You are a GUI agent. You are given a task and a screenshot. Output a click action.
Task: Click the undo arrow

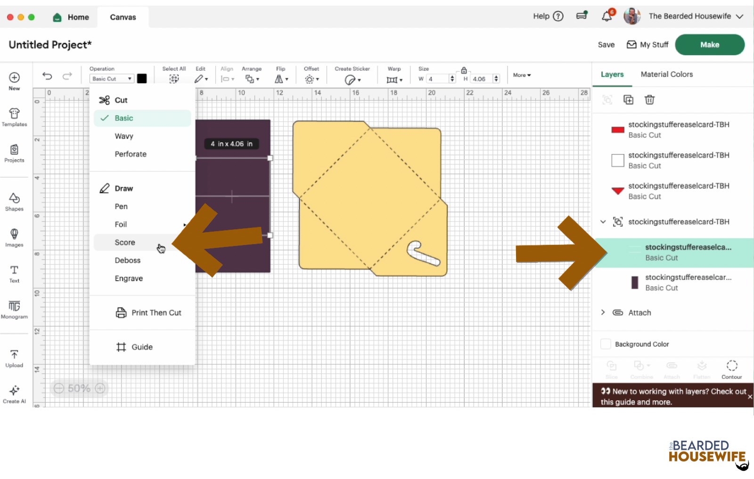coord(47,76)
